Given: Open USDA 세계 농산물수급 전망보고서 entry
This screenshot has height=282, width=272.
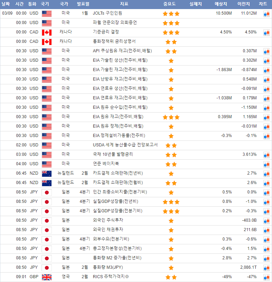Looking at the screenshot, I should (x=125, y=145).
